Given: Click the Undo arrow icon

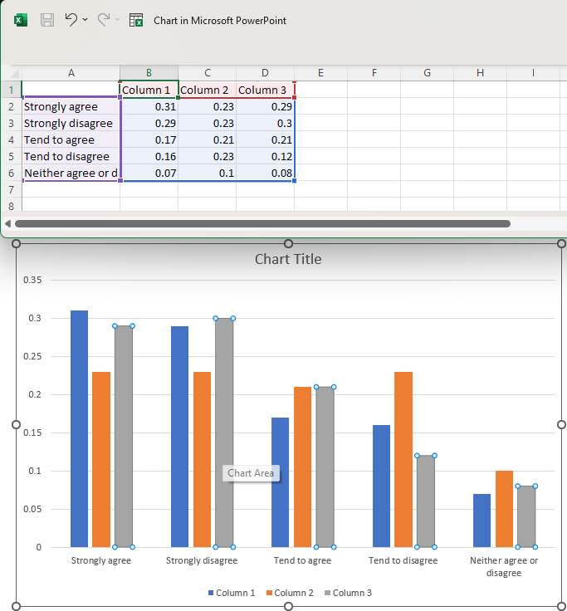Looking at the screenshot, I should pyautogui.click(x=71, y=19).
